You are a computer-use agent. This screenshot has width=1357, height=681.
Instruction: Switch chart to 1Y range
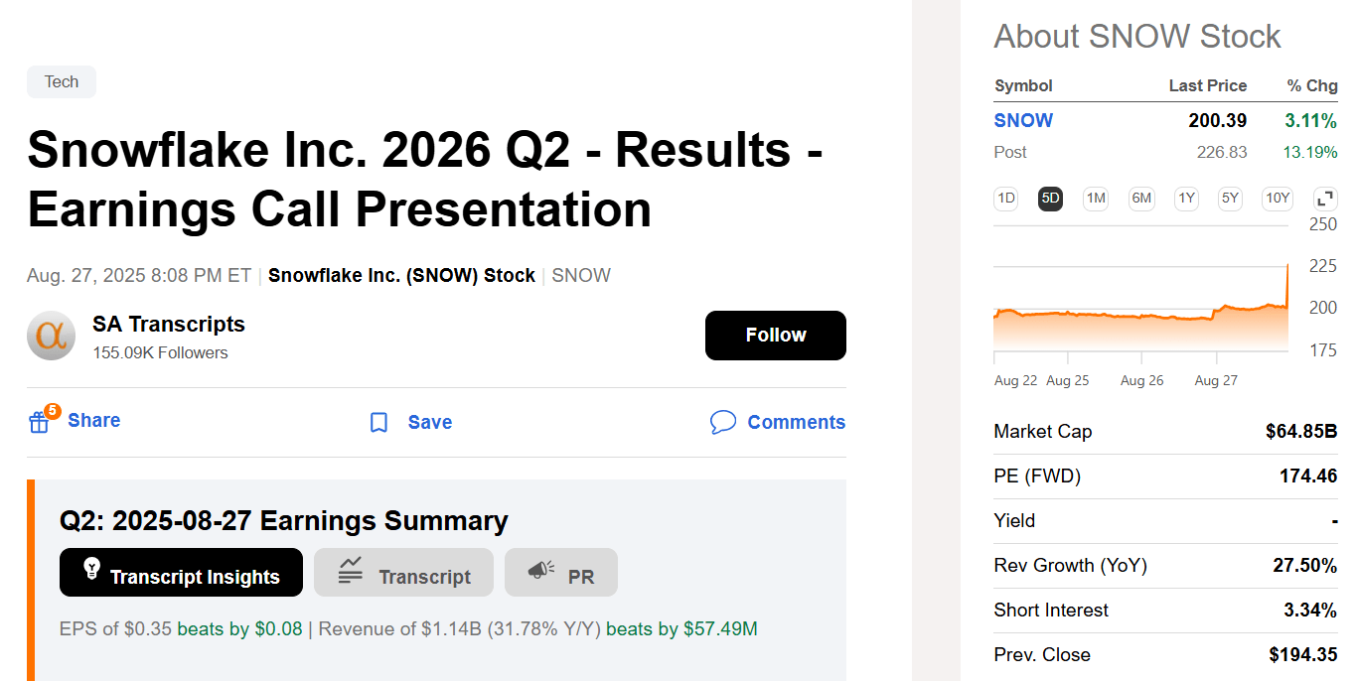(x=1186, y=199)
